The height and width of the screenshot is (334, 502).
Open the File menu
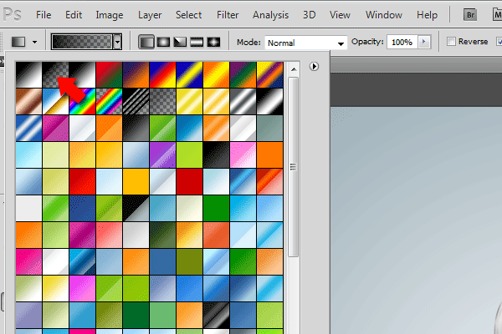pos(44,15)
